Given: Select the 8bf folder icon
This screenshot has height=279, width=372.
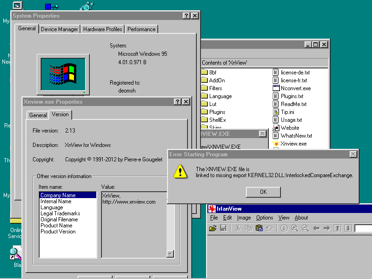Looking at the screenshot, I should click(205, 72).
